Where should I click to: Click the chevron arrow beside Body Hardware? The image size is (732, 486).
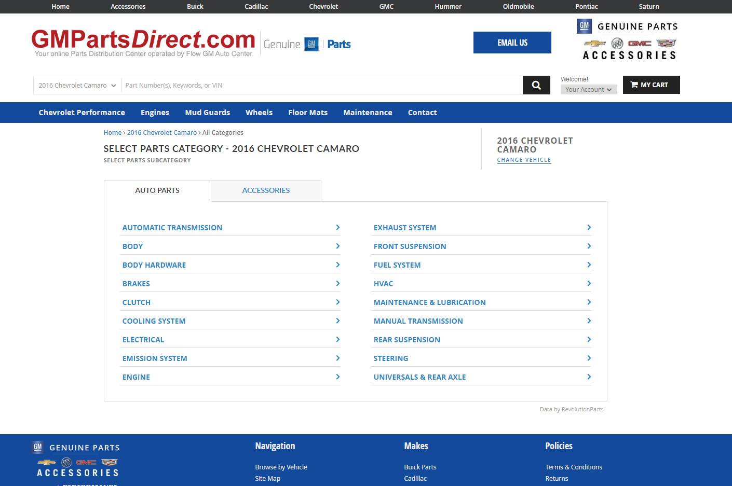(x=337, y=265)
